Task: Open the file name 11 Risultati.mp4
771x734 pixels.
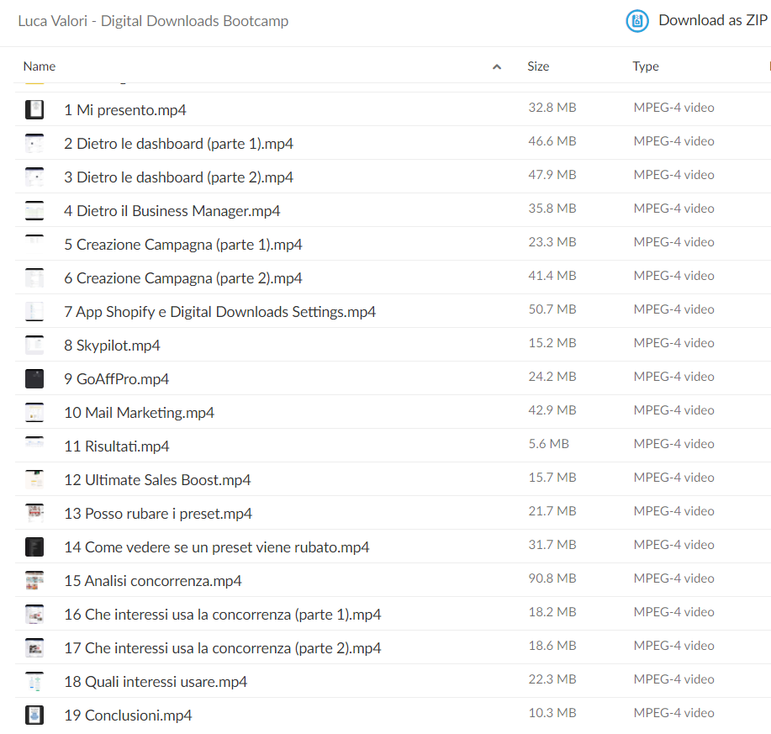Action: click(x=117, y=446)
